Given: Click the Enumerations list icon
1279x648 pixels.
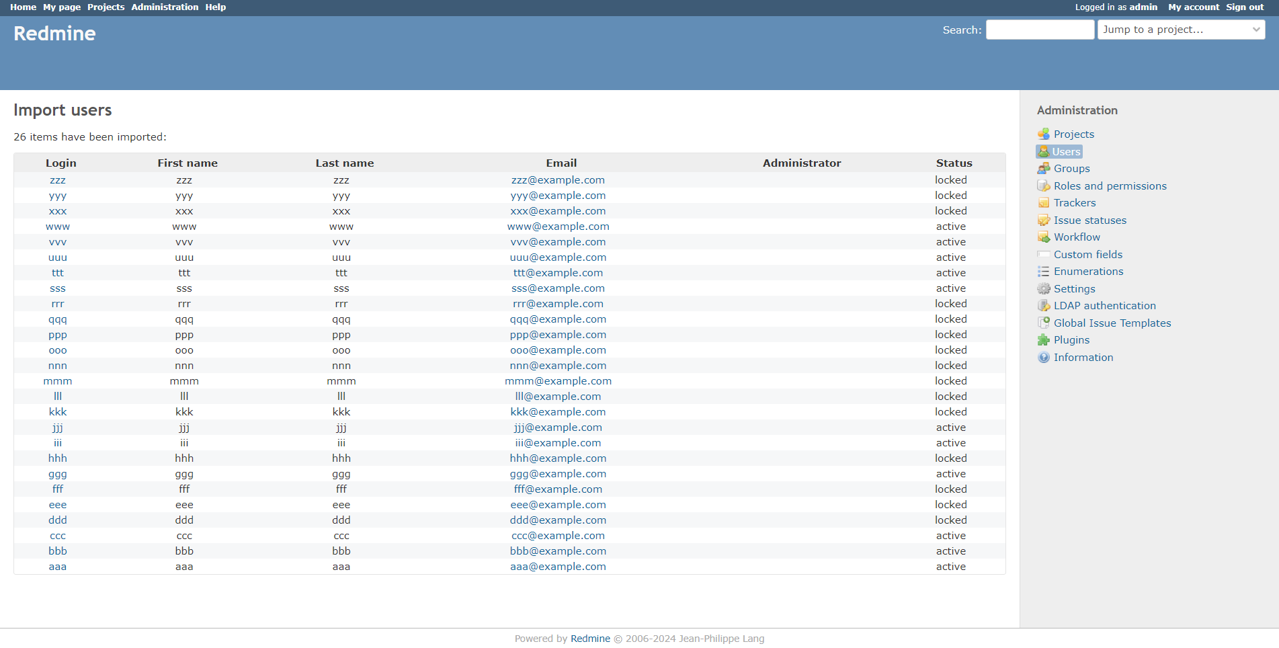Looking at the screenshot, I should point(1043,272).
